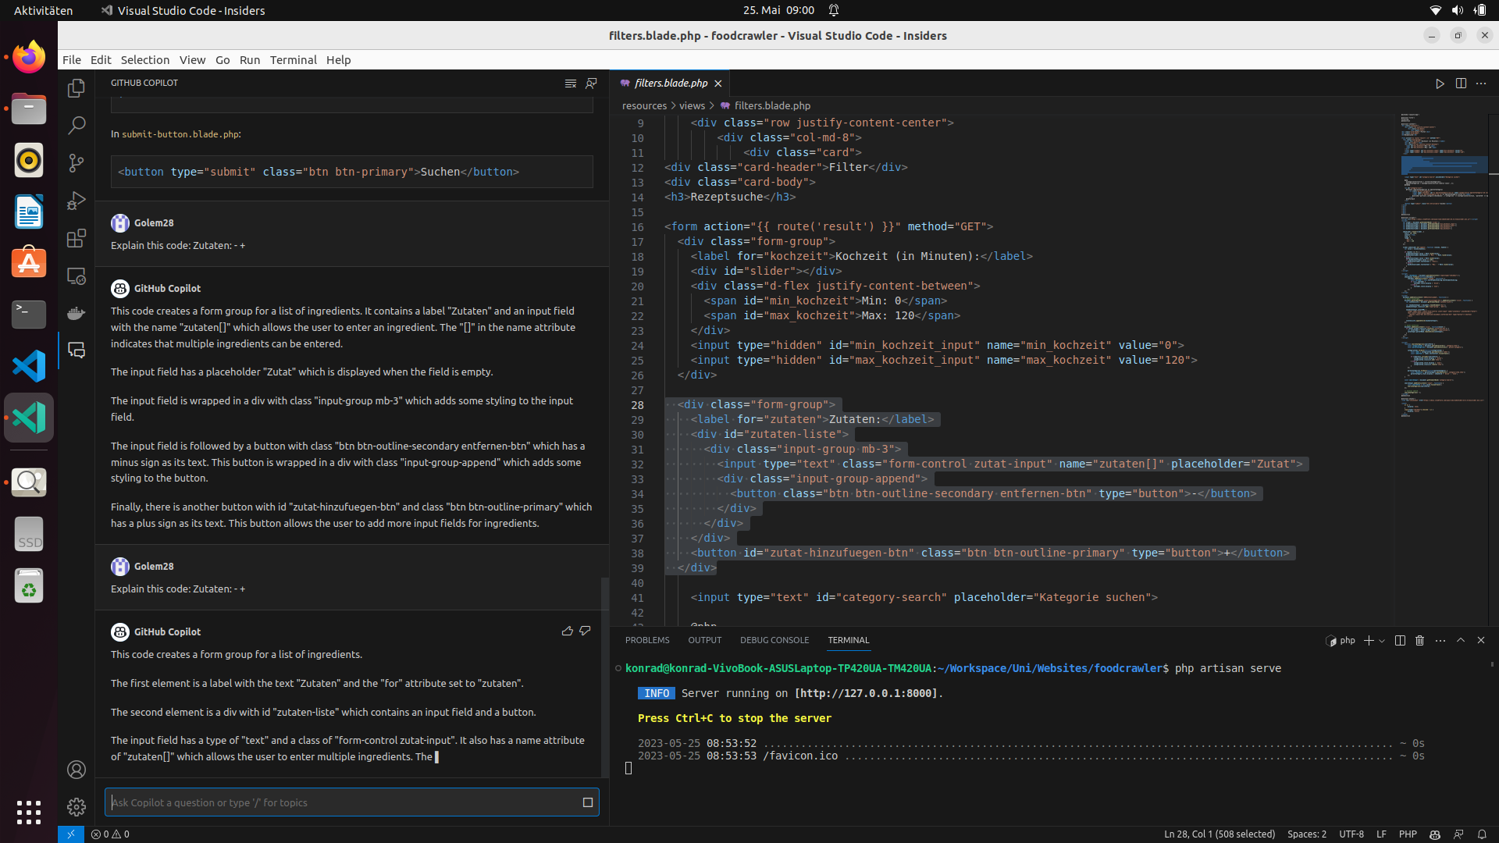The height and width of the screenshot is (843, 1499).
Task: Click the split editor icon in the editor toolbar
Action: (1461, 84)
